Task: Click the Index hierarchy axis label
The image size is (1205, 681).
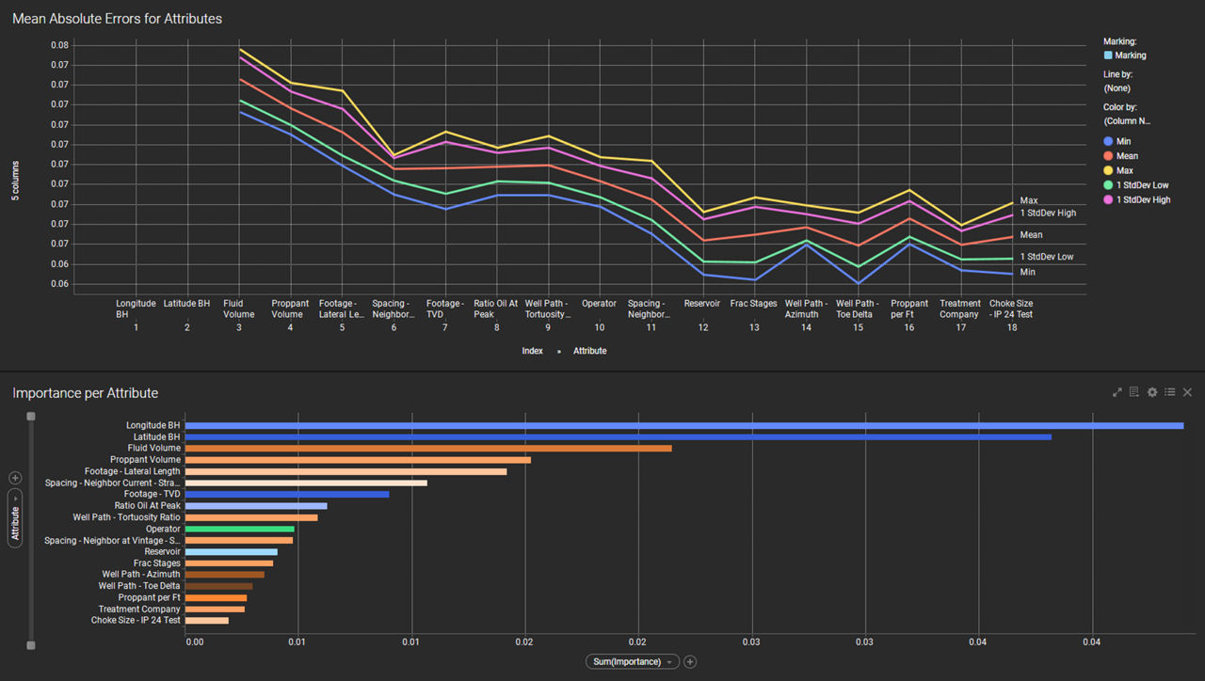Action: [x=533, y=351]
